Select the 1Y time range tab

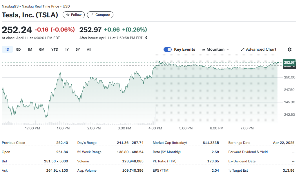coord(67,49)
